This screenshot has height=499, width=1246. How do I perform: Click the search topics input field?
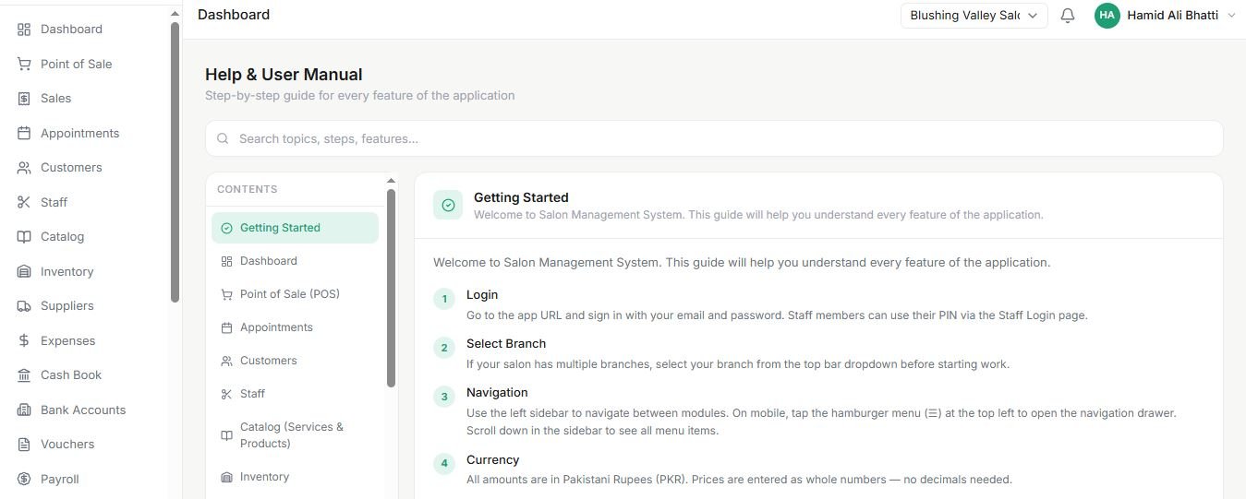click(714, 138)
